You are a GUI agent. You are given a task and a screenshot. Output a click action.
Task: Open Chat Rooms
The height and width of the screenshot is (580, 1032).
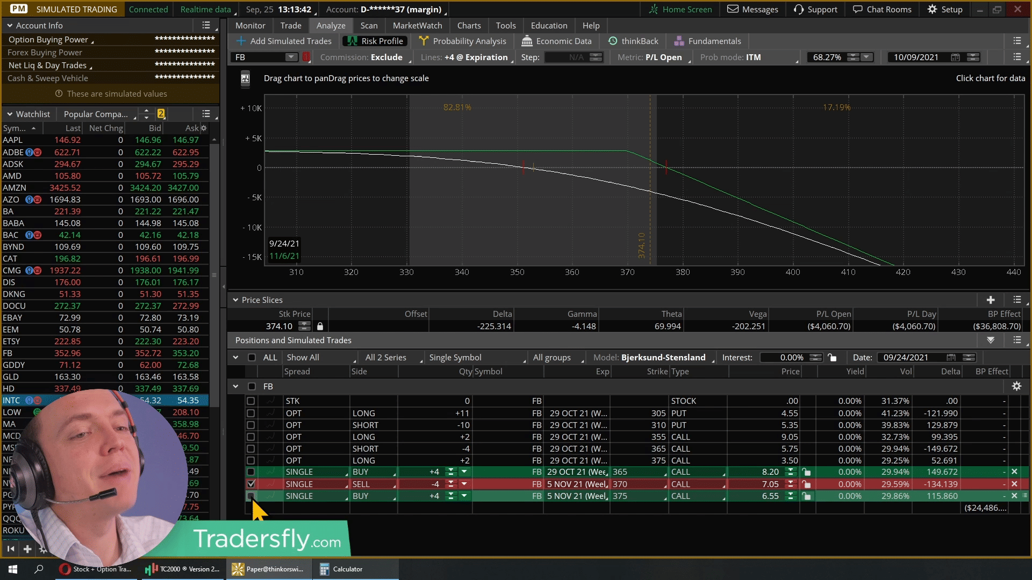[x=882, y=9]
